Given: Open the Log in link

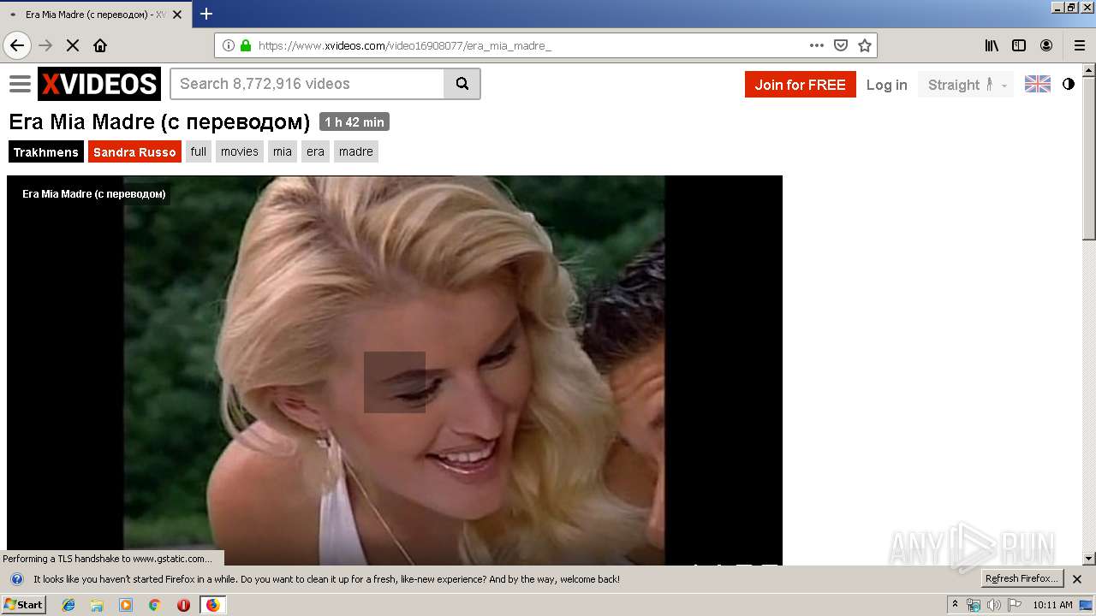Looking at the screenshot, I should coord(886,85).
